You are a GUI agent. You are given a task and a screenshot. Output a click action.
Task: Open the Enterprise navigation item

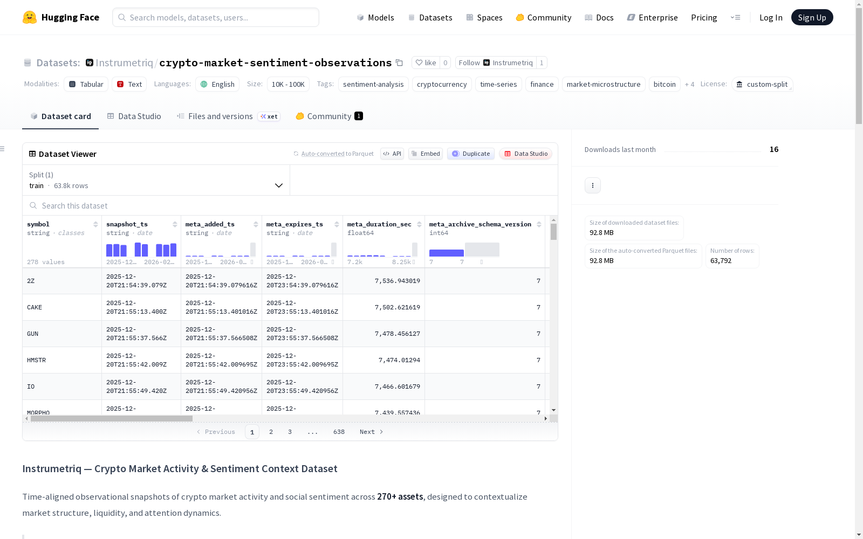652,17
